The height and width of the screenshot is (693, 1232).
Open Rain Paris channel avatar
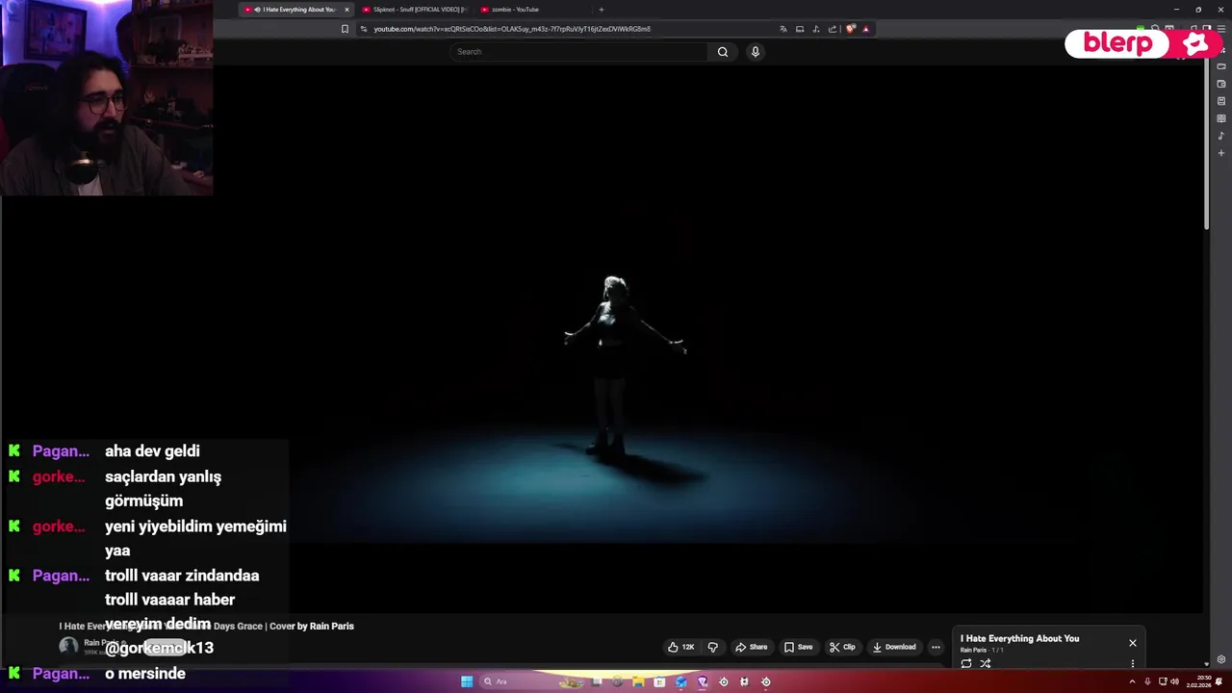[68, 647]
